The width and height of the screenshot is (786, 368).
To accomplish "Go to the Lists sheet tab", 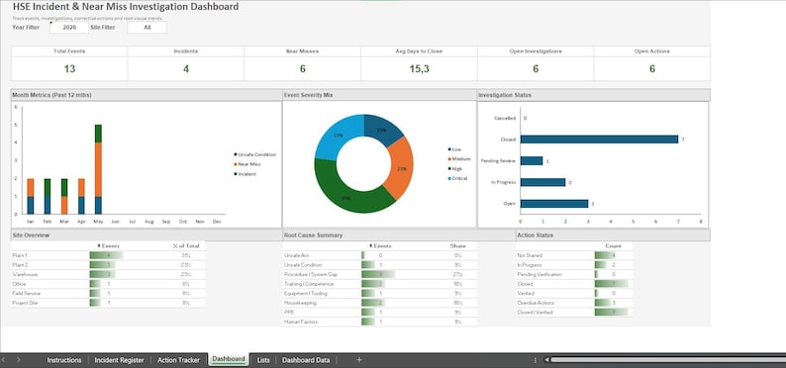I will coord(263,360).
